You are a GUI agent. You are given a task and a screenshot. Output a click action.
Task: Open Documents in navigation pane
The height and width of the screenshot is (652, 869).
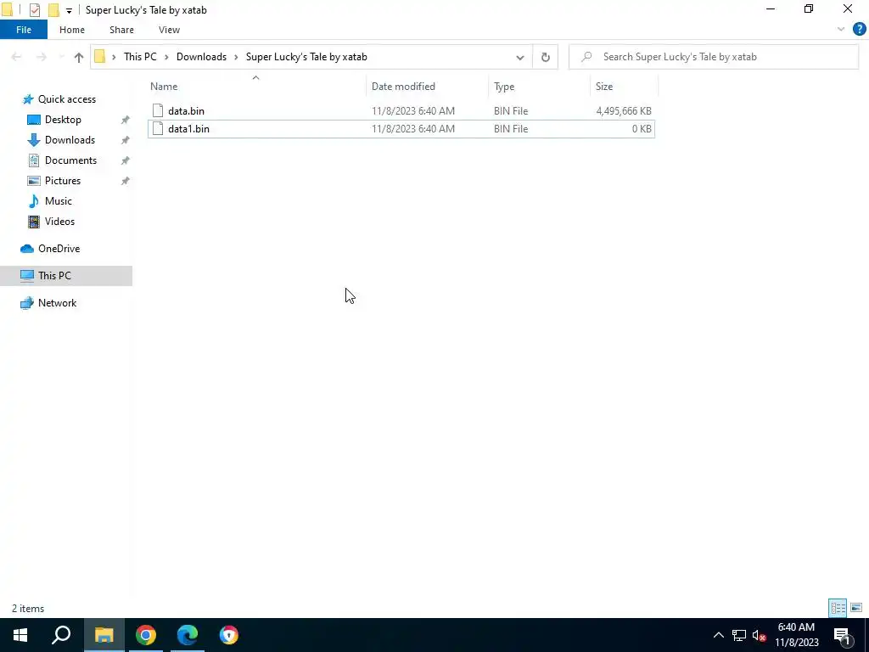[70, 160]
